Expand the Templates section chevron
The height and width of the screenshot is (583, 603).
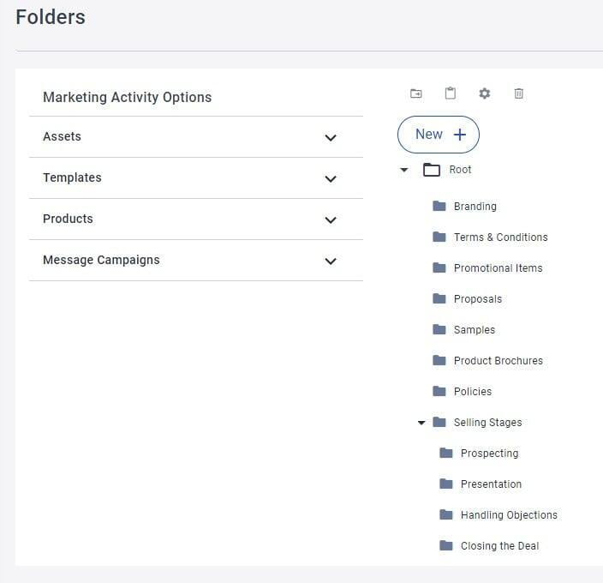click(331, 178)
